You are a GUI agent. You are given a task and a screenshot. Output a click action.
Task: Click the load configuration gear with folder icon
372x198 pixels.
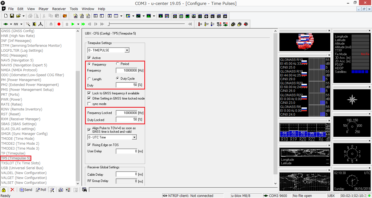[240, 24]
